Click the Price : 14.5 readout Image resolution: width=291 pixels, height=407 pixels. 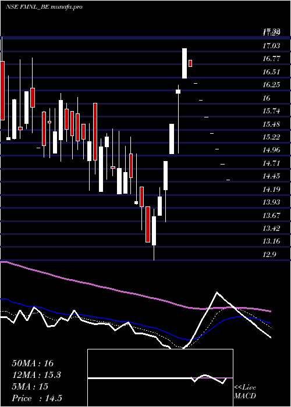37,398
